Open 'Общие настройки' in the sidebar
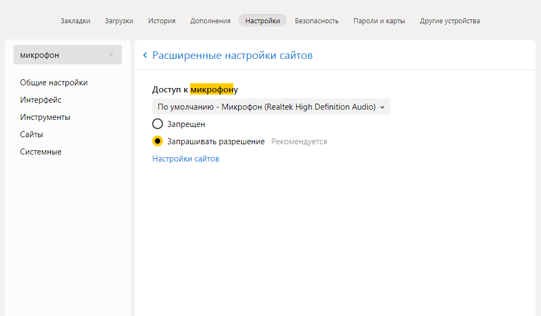The image size is (541, 316). (54, 83)
